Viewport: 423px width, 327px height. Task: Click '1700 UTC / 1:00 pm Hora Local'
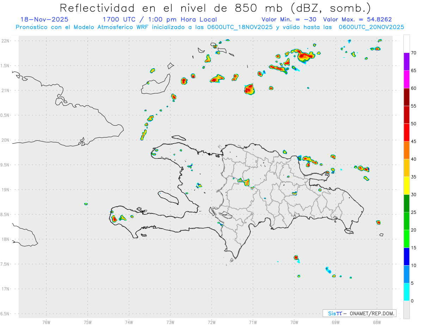click(160, 19)
